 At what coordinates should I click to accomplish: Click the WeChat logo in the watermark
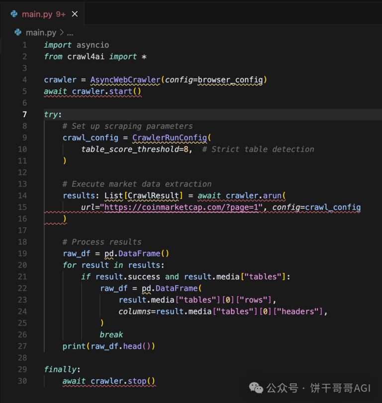tap(256, 387)
